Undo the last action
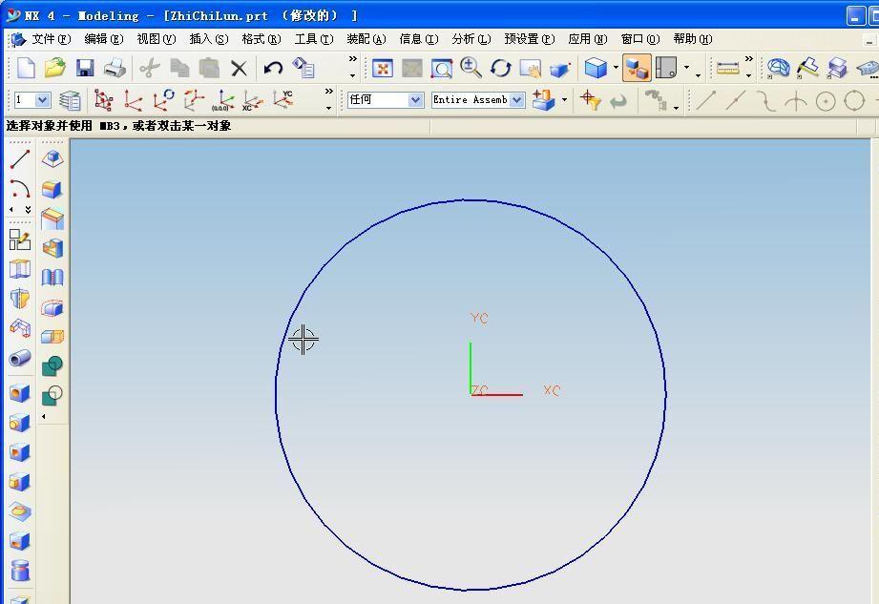Image resolution: width=879 pixels, height=604 pixels. [273, 68]
